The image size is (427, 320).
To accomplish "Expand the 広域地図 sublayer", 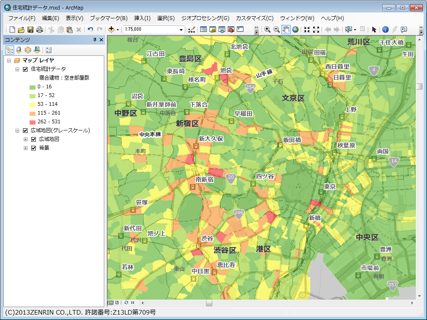I will [25, 139].
